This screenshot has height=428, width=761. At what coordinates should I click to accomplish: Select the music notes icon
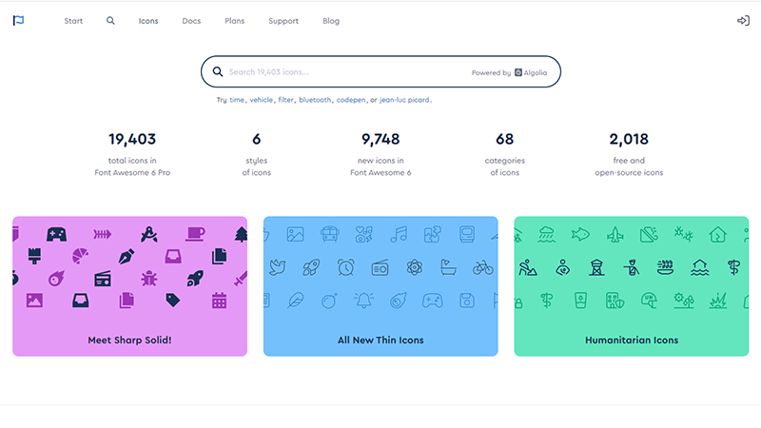pos(399,234)
